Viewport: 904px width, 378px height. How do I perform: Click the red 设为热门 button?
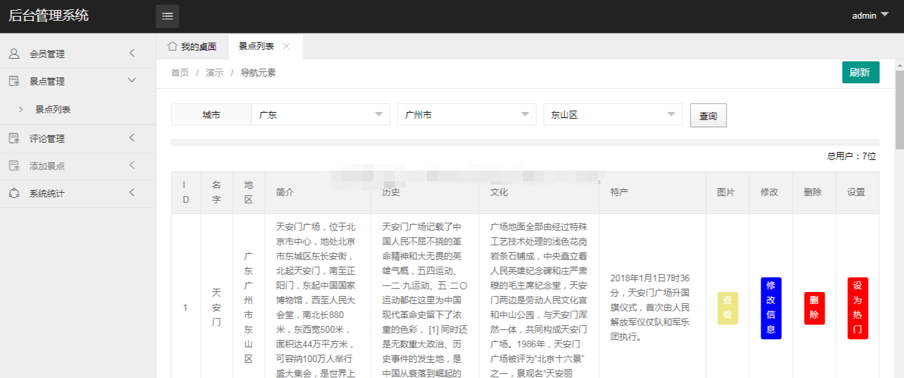pos(858,308)
